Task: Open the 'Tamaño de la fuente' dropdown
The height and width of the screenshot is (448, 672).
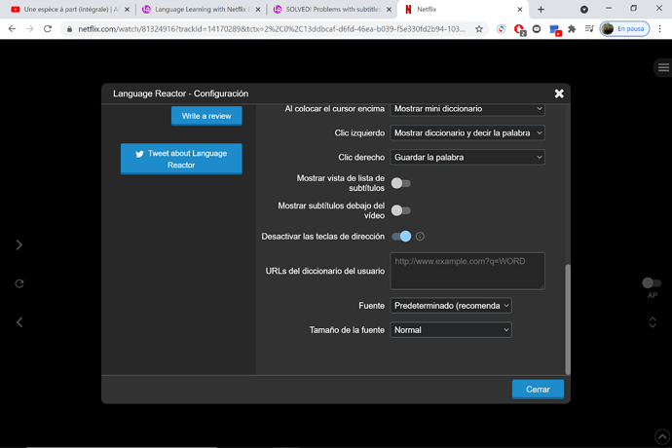Action: point(450,330)
